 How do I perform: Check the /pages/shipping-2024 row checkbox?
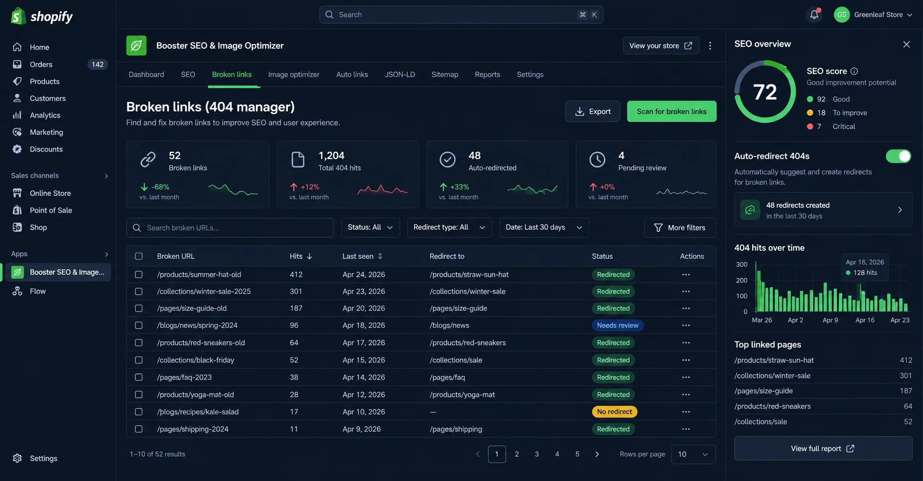coord(138,429)
